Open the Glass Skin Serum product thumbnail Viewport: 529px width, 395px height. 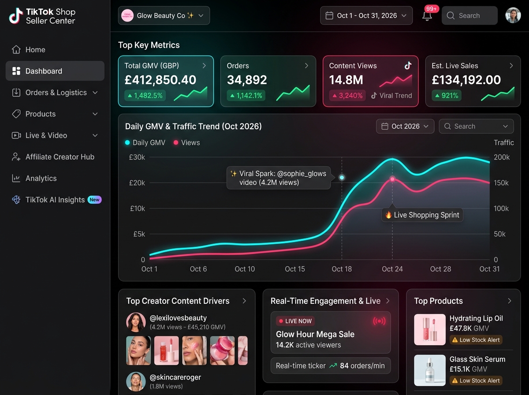430,370
